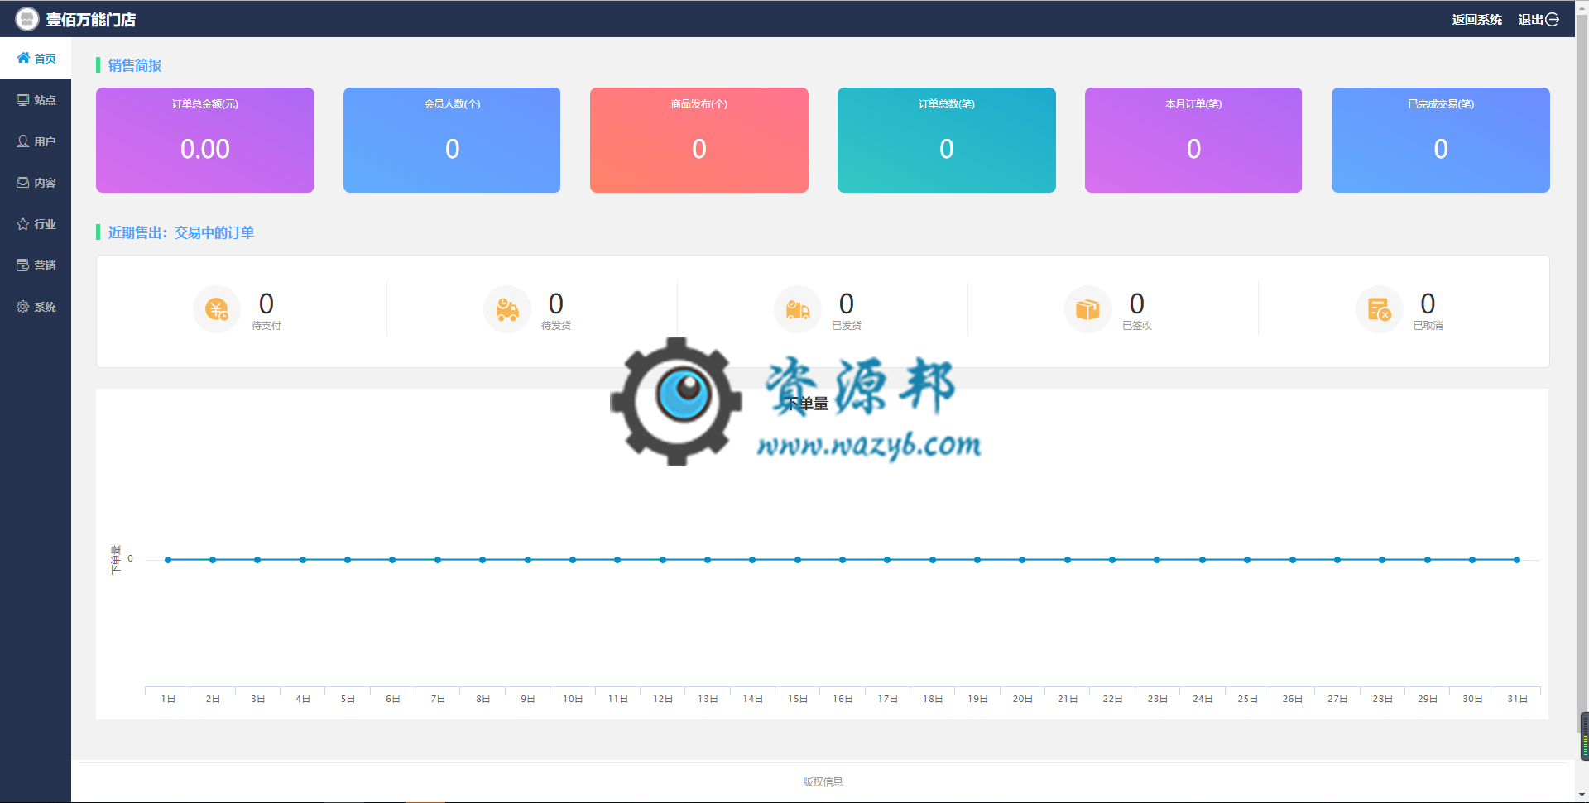The height and width of the screenshot is (803, 1589).
Task: Open the 系统 system settings menu item
Action: (x=36, y=307)
